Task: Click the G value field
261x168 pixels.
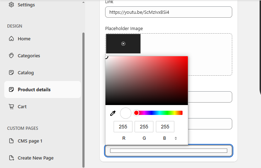Action: (x=144, y=127)
